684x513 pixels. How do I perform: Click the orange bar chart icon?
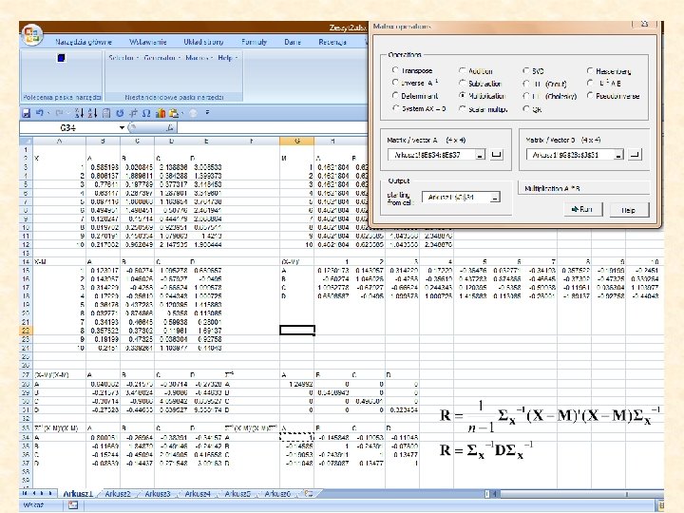[161, 113]
